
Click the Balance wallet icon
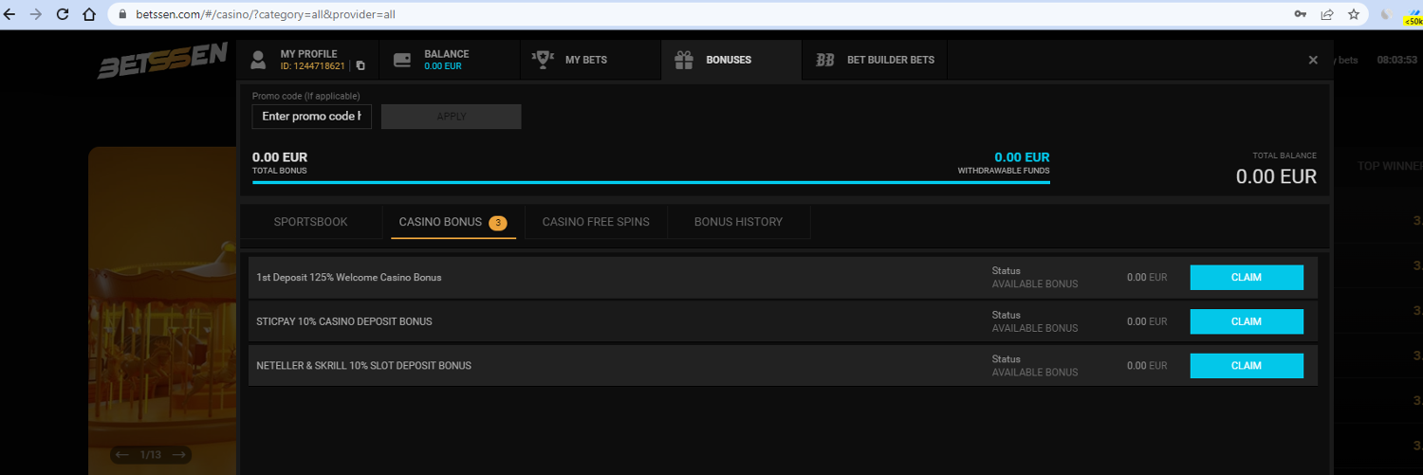[401, 60]
